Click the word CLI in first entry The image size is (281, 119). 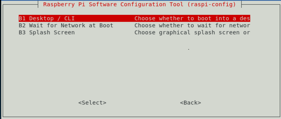click(69, 18)
